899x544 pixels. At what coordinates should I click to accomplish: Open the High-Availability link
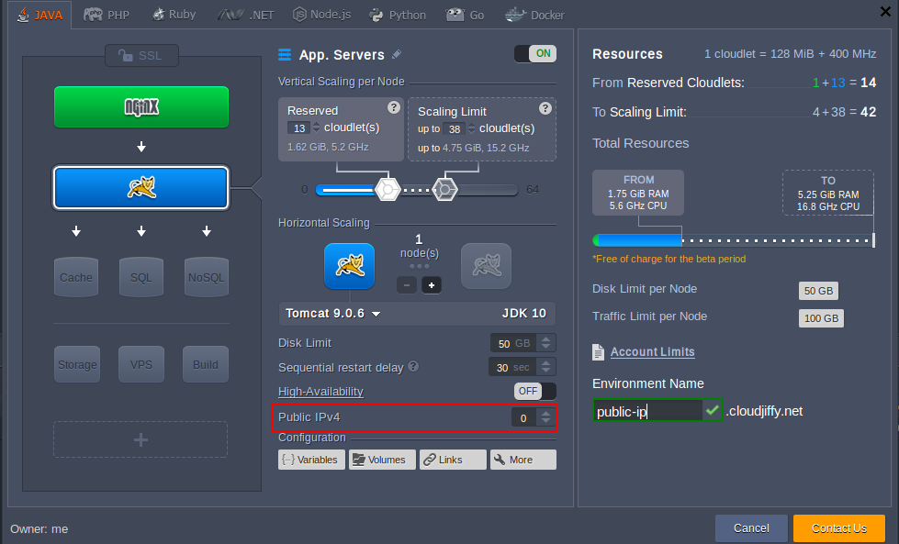coord(320,392)
